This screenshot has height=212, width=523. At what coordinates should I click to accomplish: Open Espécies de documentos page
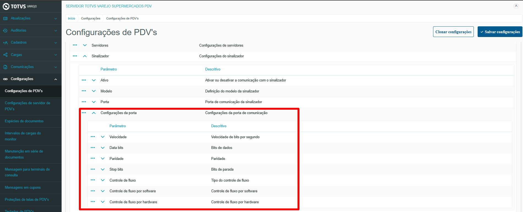coord(31,121)
